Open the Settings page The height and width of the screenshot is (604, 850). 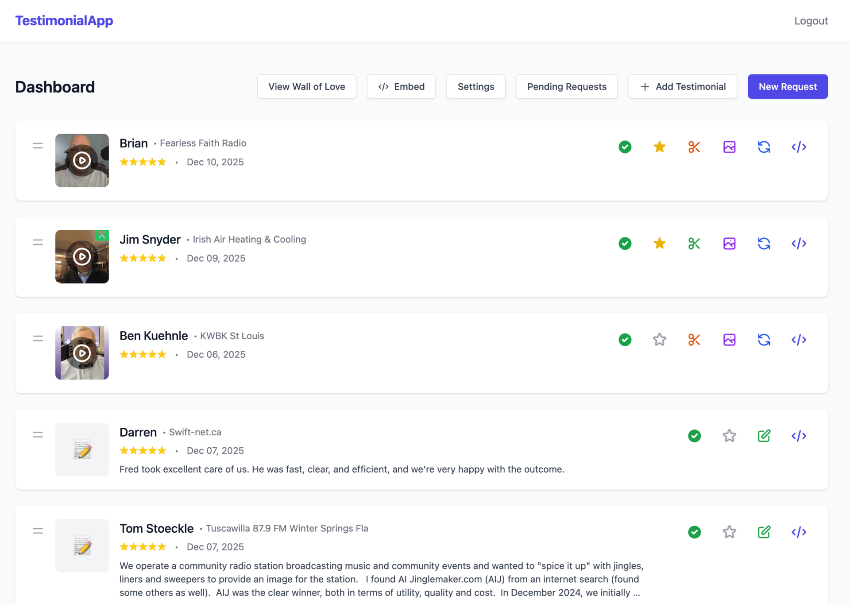(475, 87)
